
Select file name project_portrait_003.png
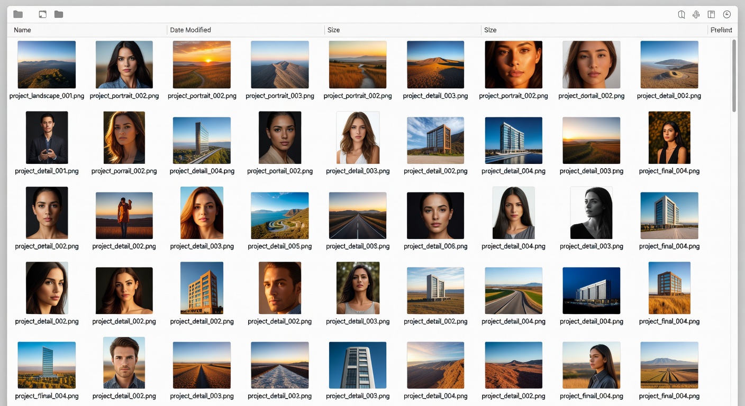(x=280, y=96)
